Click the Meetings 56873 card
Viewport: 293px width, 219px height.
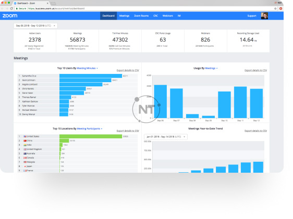77,41
